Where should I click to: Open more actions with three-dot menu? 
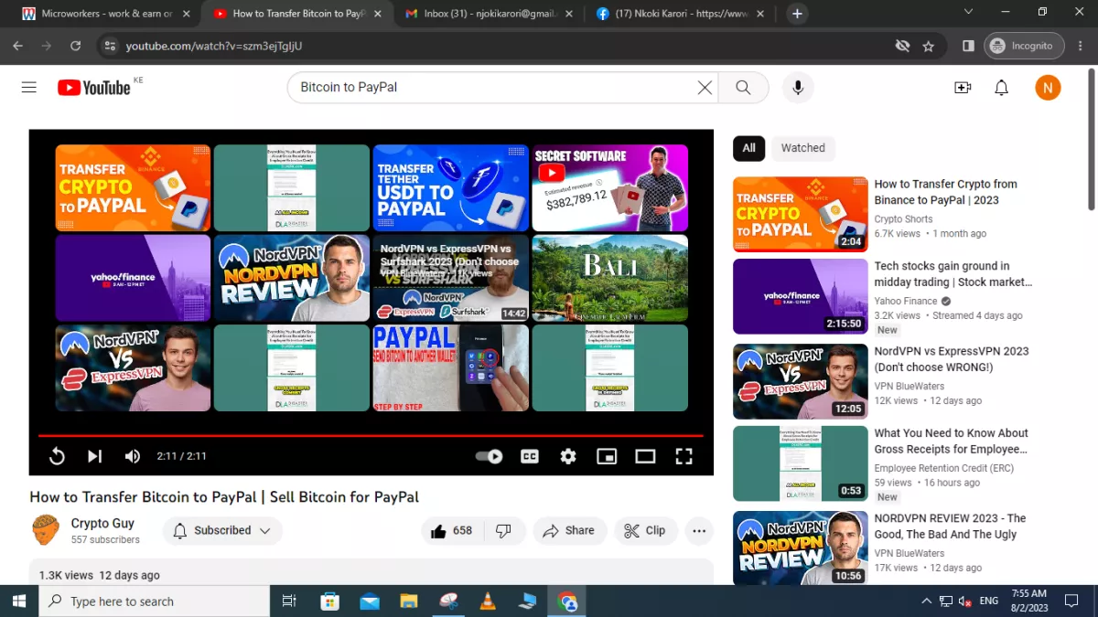[x=699, y=530]
